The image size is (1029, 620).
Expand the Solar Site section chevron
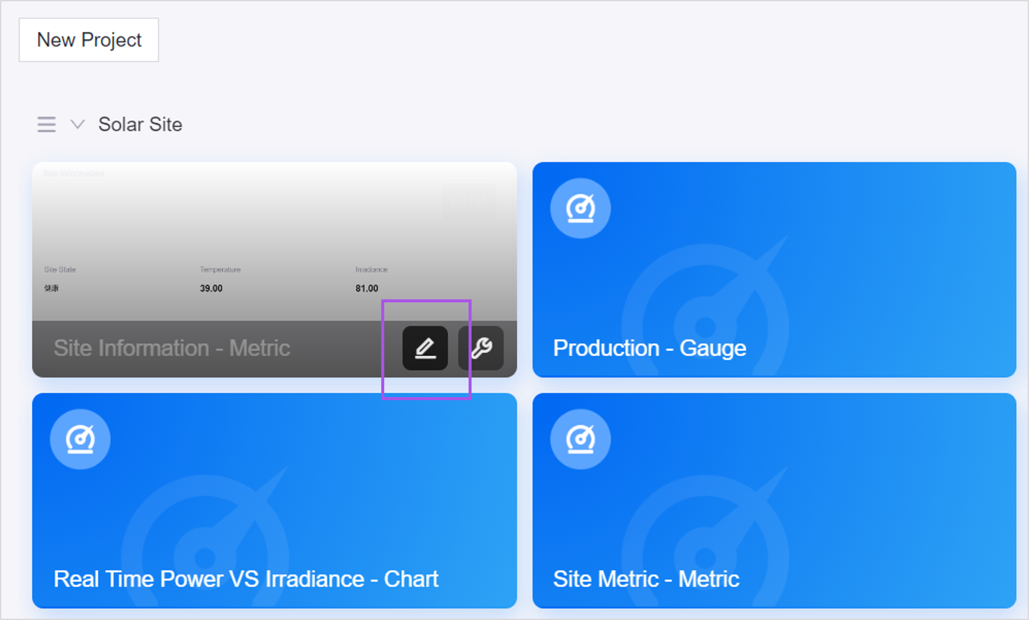[x=77, y=125]
